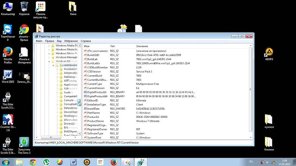Image resolution: width=296 pixels, height=166 pixels.
Task: Open the Mozilla Firefox desktop shortcut
Action: click(8, 55)
